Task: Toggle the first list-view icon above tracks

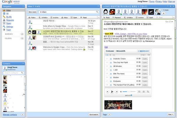Action: (107, 55)
